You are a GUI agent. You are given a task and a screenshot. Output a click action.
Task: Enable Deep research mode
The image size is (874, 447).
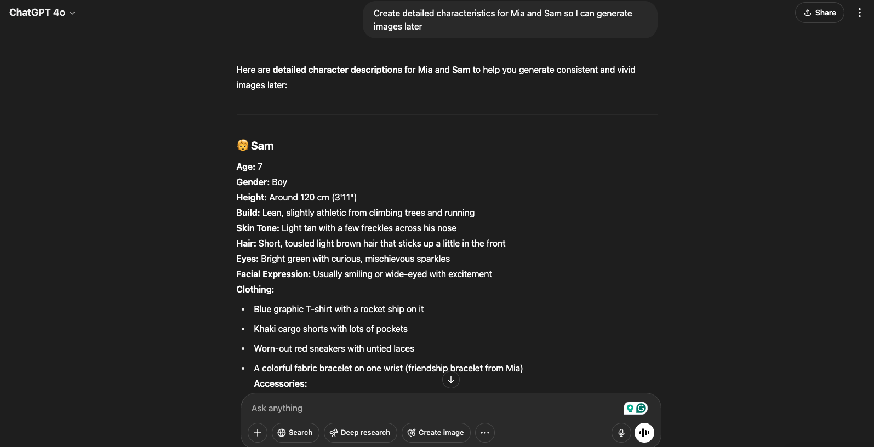pos(360,432)
